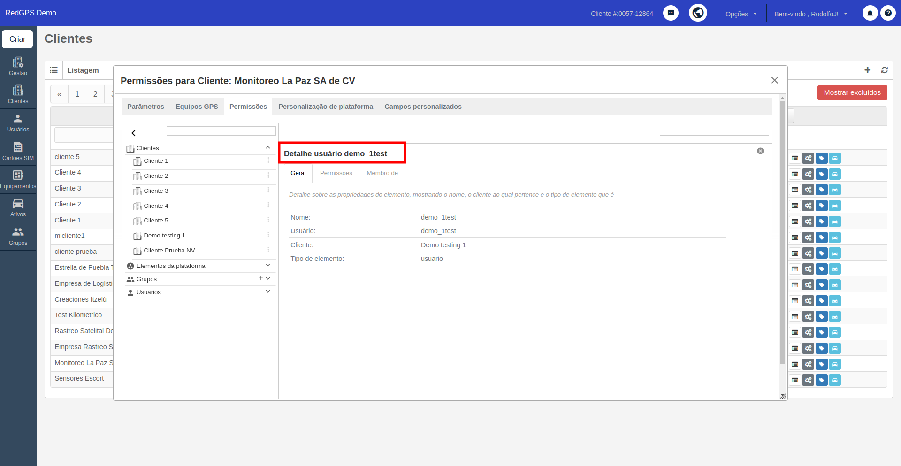Collapse the Clientes tree section

268,147
